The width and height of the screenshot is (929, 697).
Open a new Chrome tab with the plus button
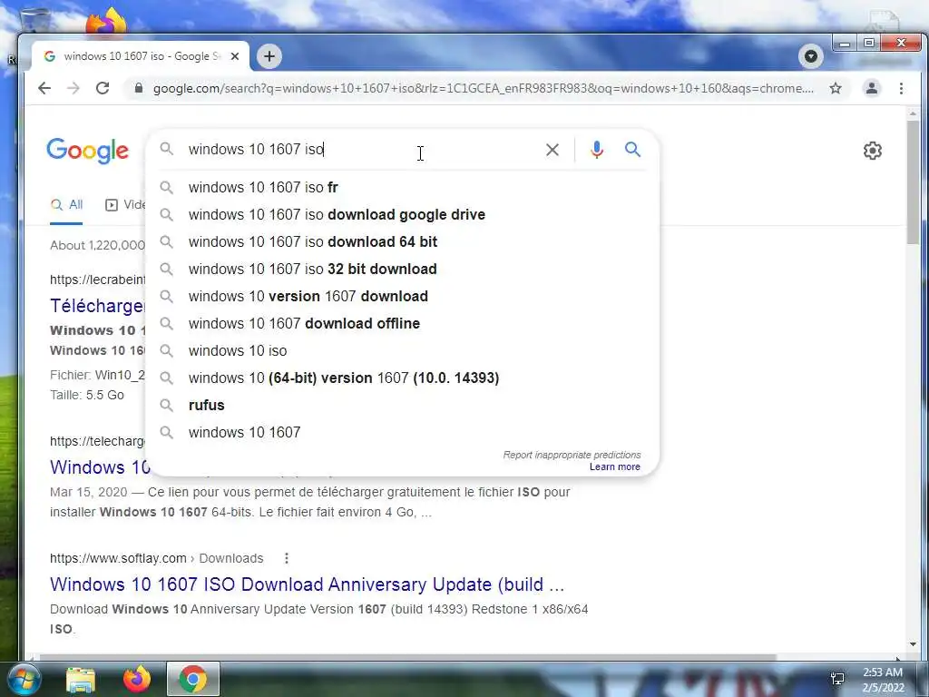269,56
